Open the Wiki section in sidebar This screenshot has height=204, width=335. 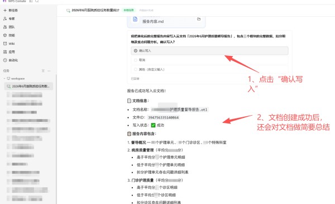point(9,44)
